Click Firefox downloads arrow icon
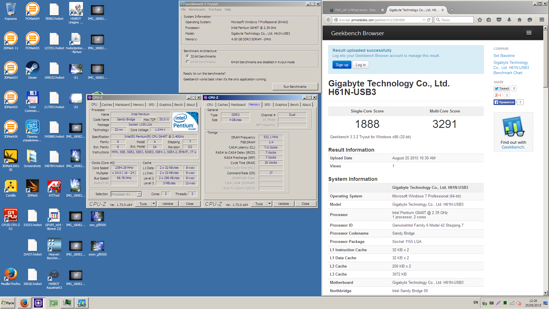 tap(509, 20)
